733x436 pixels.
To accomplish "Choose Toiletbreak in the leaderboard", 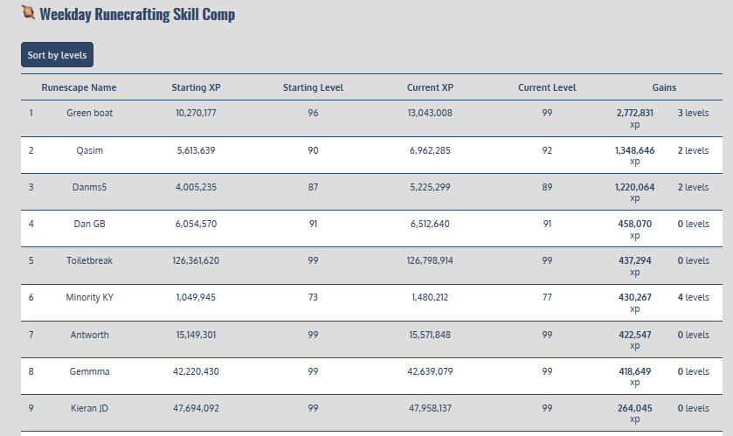I will 90,260.
